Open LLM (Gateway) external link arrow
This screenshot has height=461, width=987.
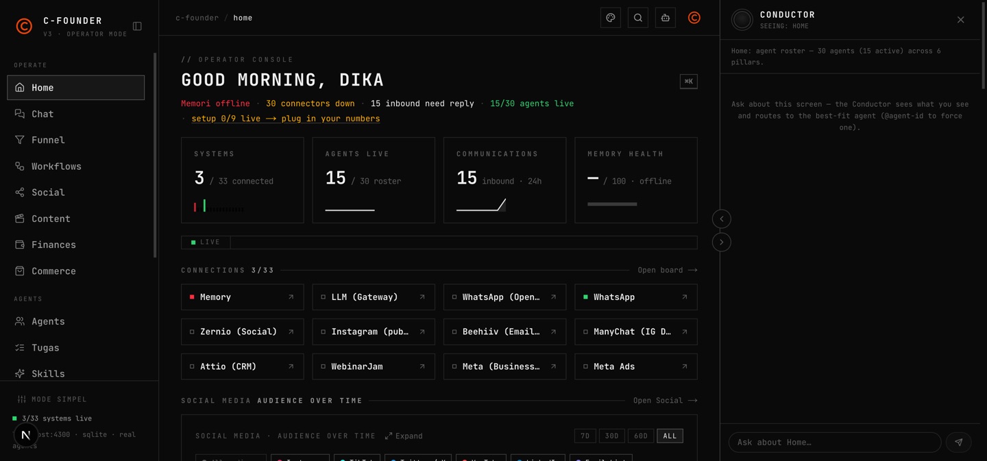(x=422, y=297)
